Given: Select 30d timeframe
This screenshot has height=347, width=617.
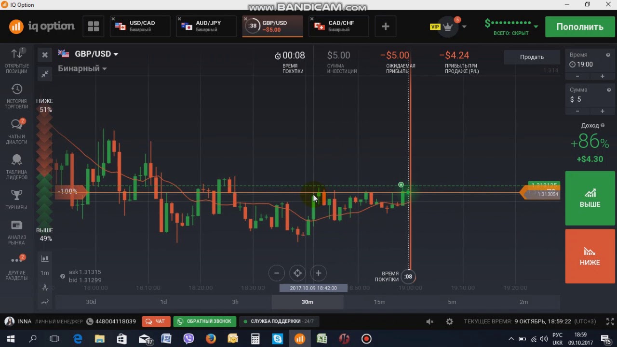Looking at the screenshot, I should [91, 302].
